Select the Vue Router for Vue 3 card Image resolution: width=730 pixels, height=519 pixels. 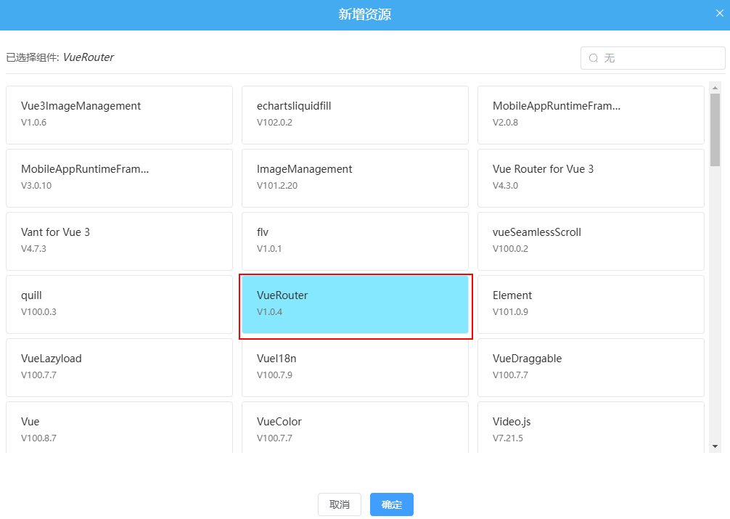click(591, 179)
